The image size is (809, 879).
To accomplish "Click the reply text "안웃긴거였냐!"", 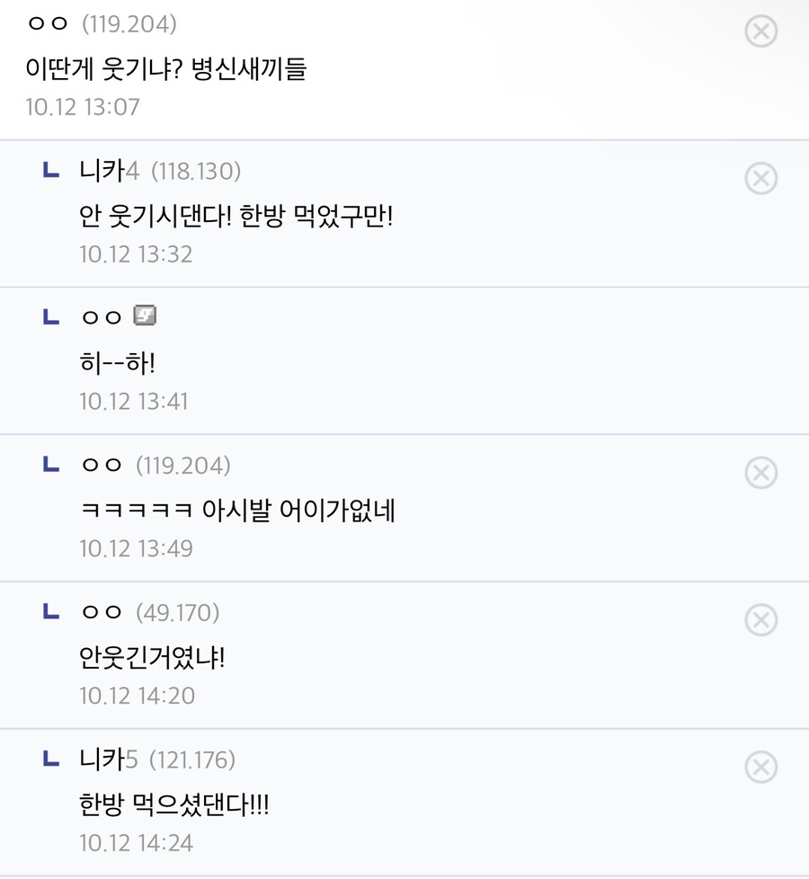I will [x=152, y=658].
